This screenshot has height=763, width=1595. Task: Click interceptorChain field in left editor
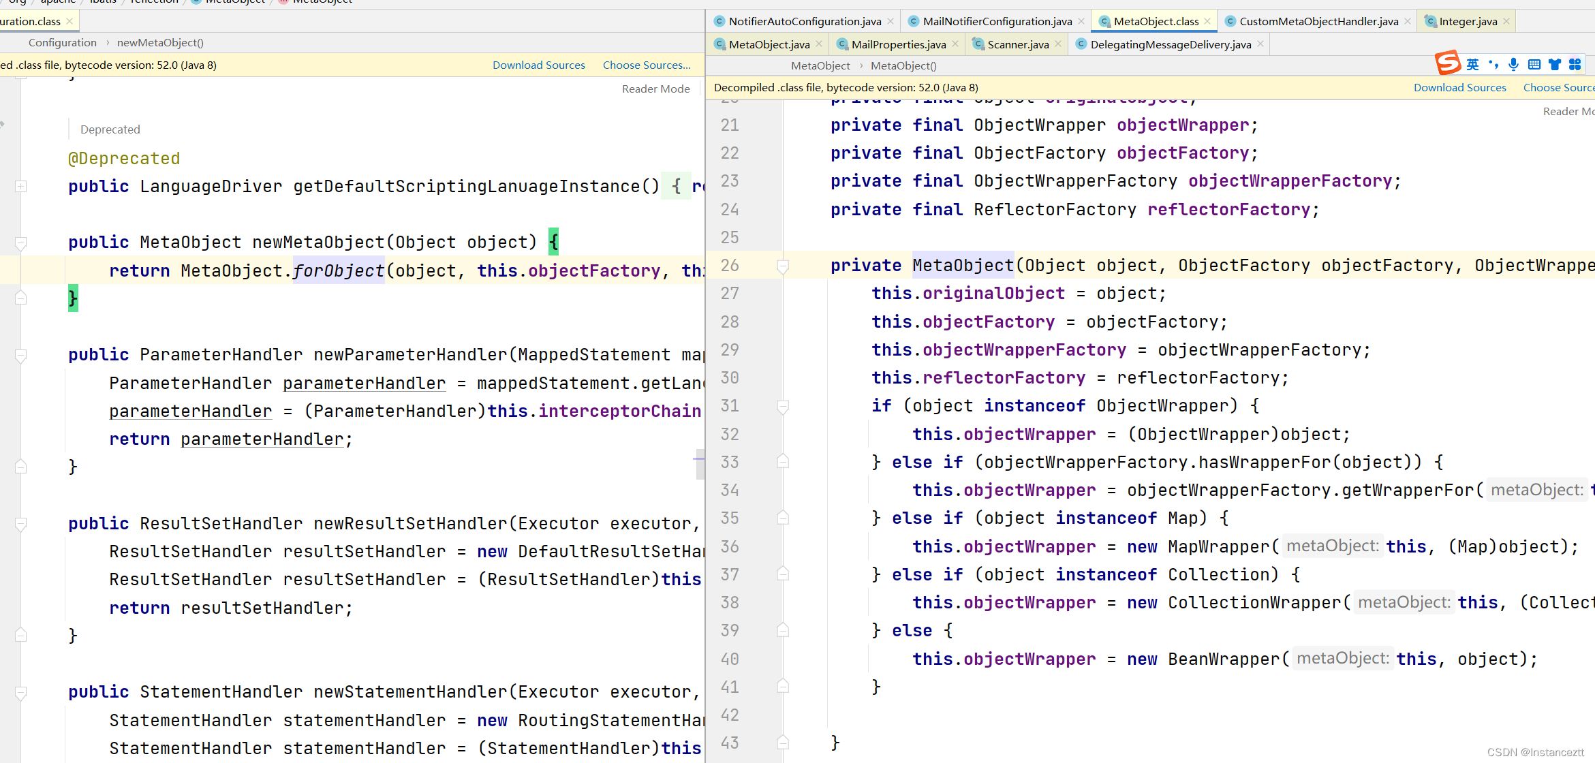(619, 411)
